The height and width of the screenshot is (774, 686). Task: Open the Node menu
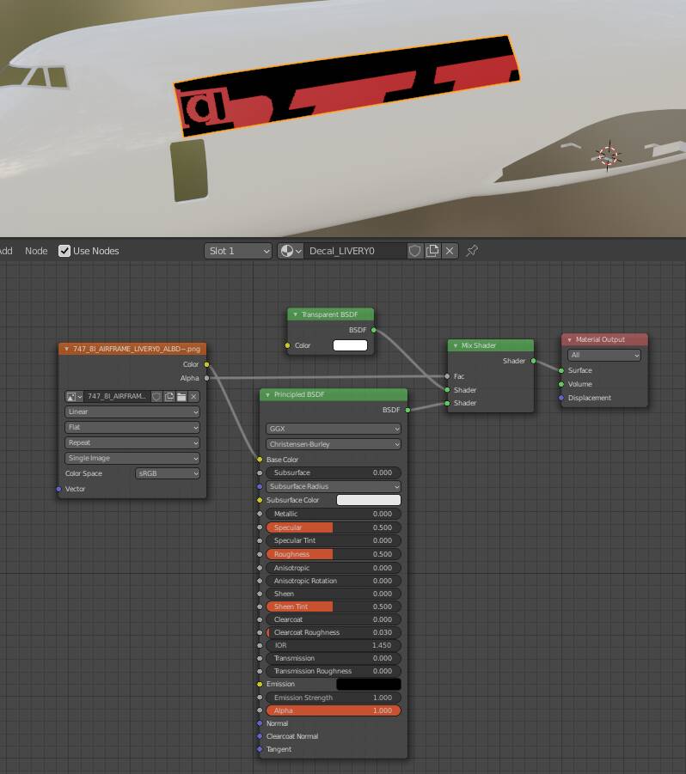[36, 251]
